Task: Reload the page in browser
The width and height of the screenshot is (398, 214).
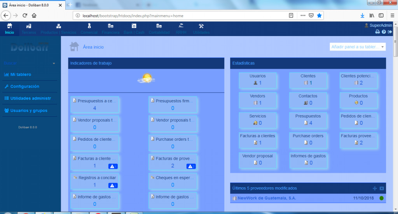Action: [24, 16]
